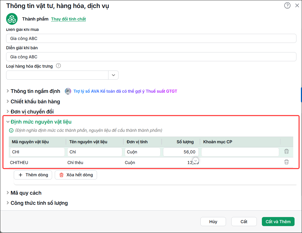Click the small round chevron on quantity cell
The width and height of the screenshot is (302, 233).
pos(195,161)
